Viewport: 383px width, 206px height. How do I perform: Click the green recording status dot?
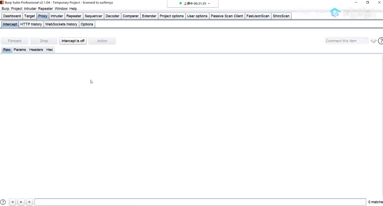tap(180, 4)
